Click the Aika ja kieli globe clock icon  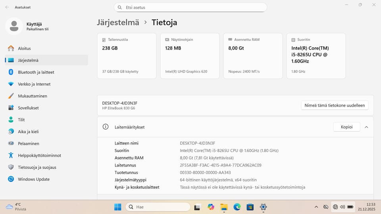click(11, 132)
